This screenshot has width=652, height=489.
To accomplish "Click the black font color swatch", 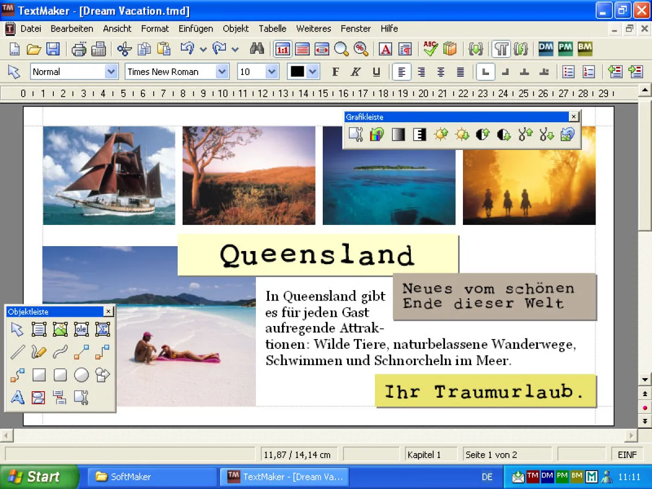I will (x=297, y=72).
